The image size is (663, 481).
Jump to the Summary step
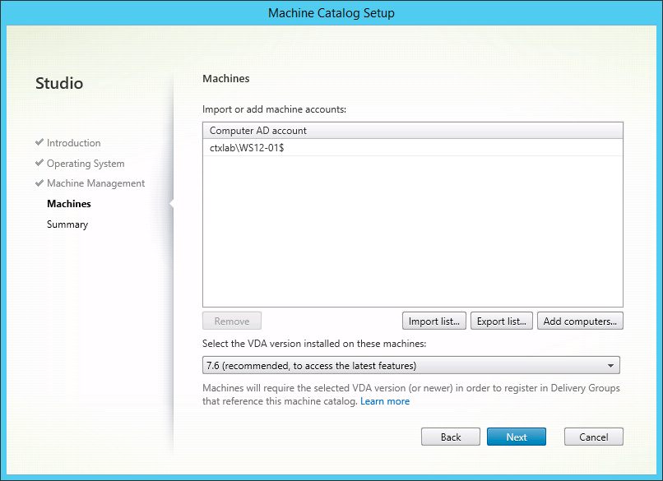click(x=67, y=224)
